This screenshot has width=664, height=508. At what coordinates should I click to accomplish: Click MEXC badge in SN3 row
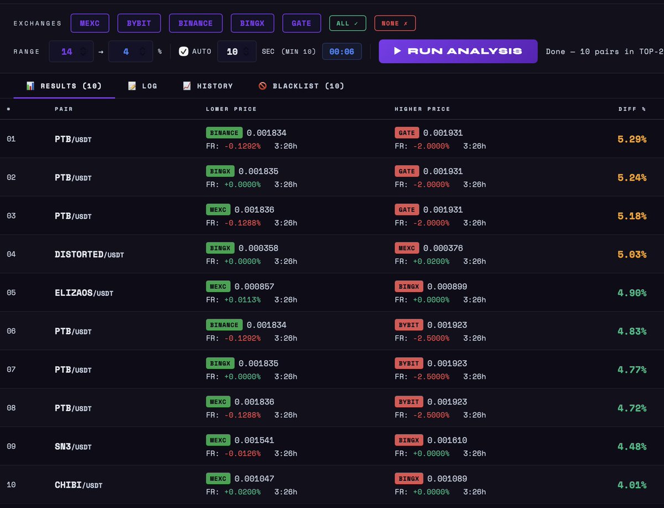[218, 440]
